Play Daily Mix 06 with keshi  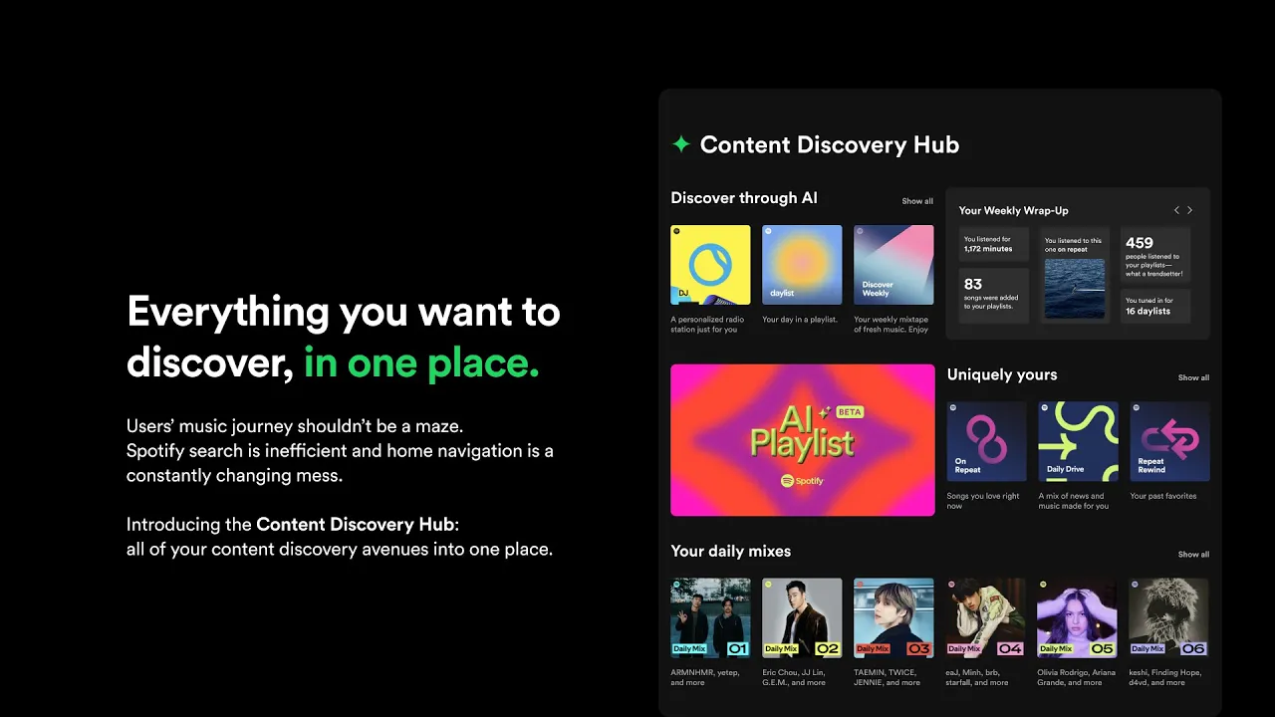pyautogui.click(x=1168, y=618)
